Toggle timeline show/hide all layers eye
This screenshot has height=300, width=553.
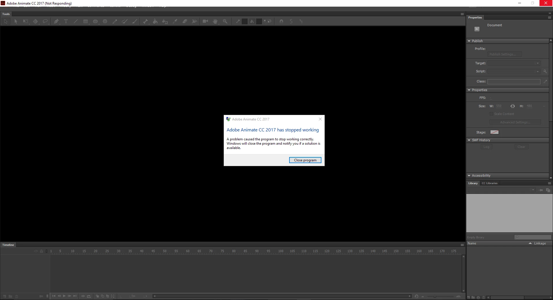(x=36, y=251)
